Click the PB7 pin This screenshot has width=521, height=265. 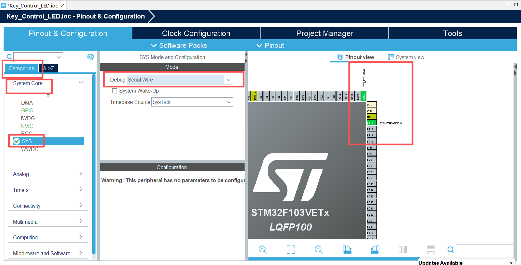(260, 96)
